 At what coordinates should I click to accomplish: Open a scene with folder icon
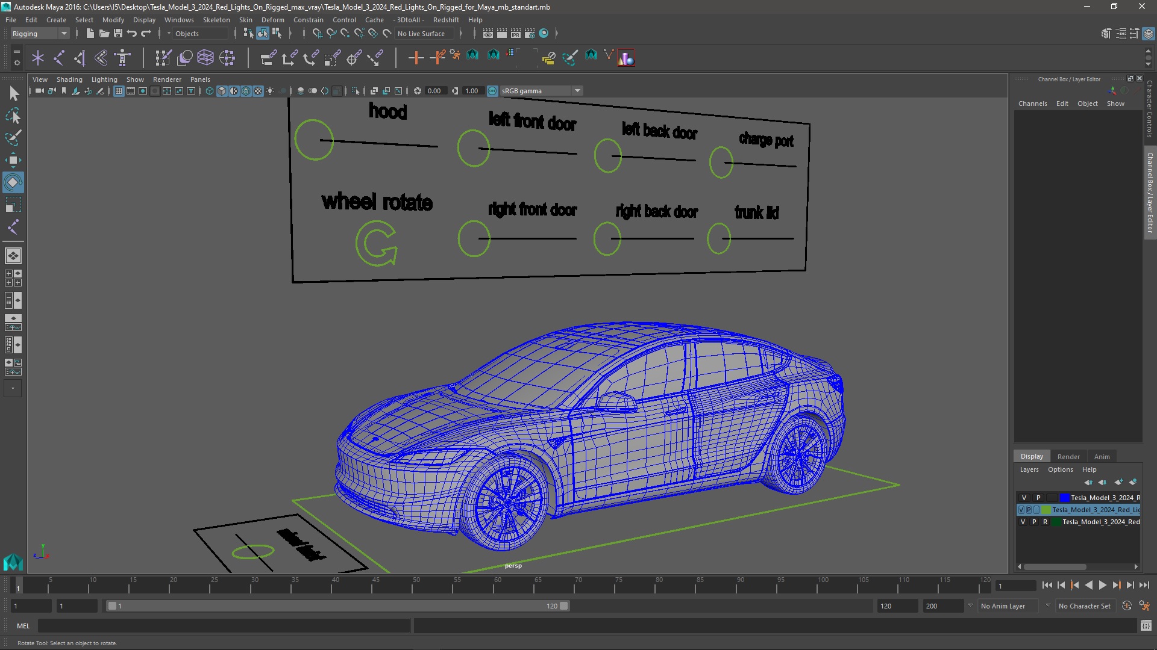click(x=104, y=33)
